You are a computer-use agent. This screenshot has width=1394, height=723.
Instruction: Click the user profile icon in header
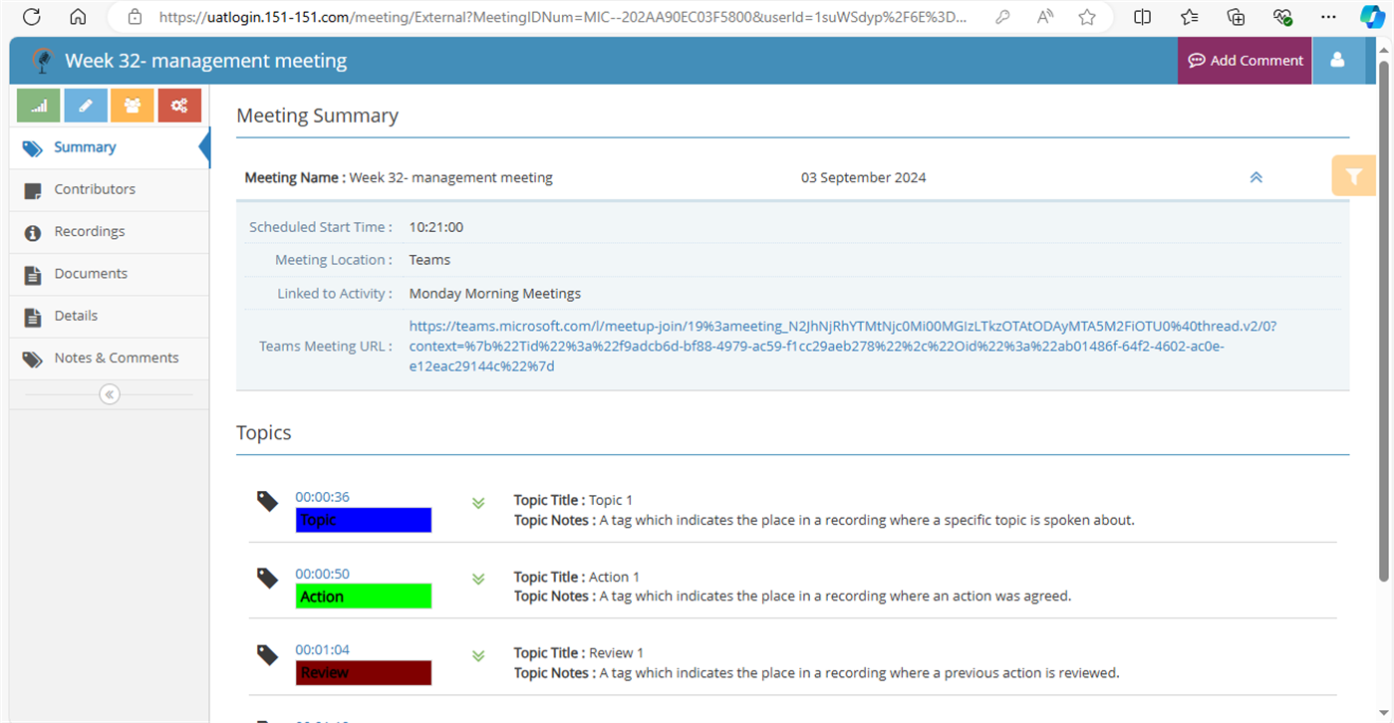1339,60
